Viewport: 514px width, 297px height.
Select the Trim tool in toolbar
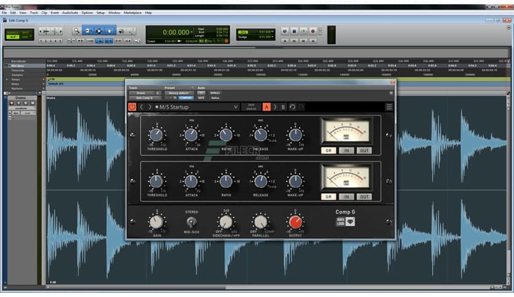point(88,31)
